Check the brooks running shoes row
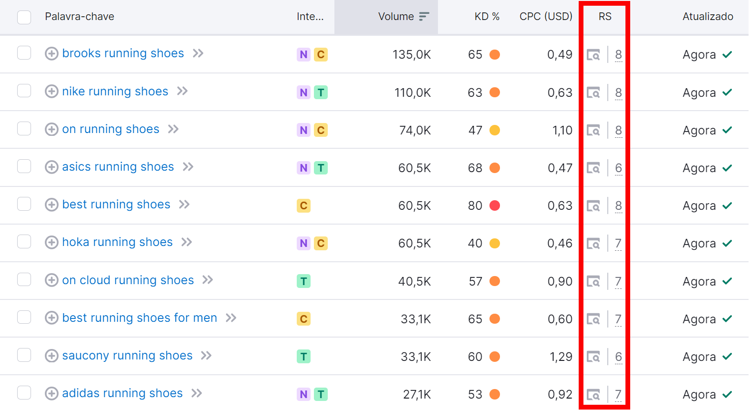749x410 pixels. 24,52
